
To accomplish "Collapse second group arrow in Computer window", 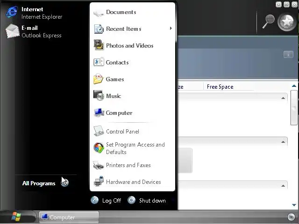I will [283, 142].
